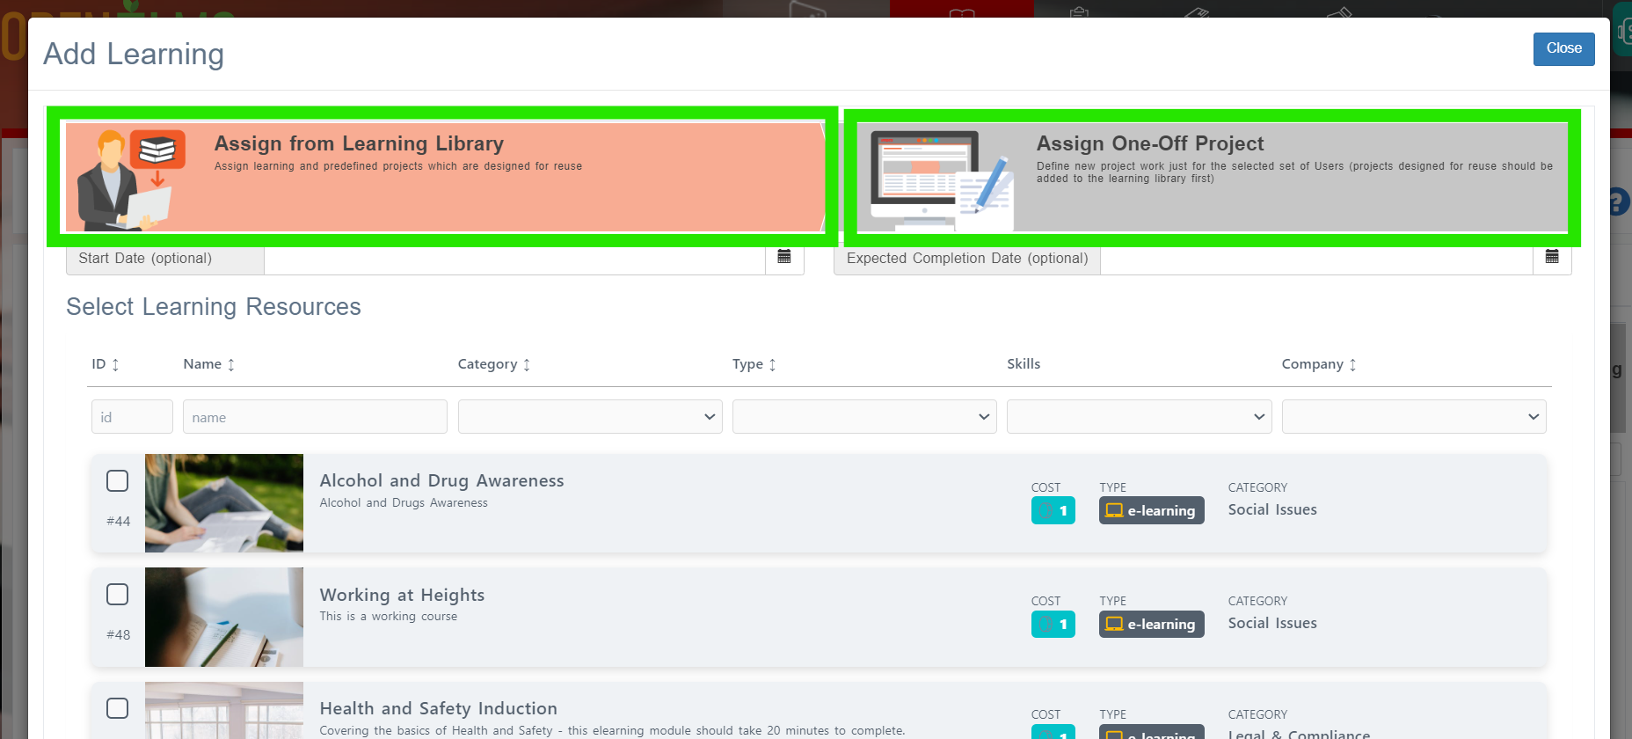
Task: Expand the Company filter dropdown
Action: 1414,417
